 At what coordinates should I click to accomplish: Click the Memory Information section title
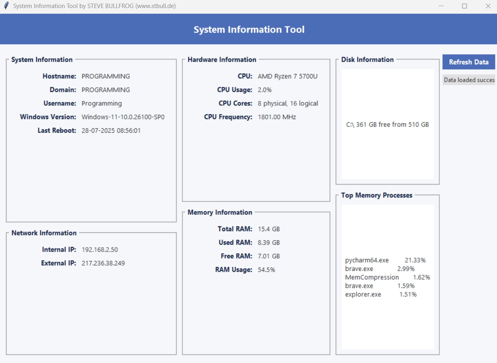click(220, 212)
